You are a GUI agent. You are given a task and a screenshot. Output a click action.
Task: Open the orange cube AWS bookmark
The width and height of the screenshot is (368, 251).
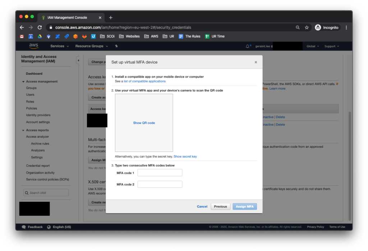click(75, 36)
